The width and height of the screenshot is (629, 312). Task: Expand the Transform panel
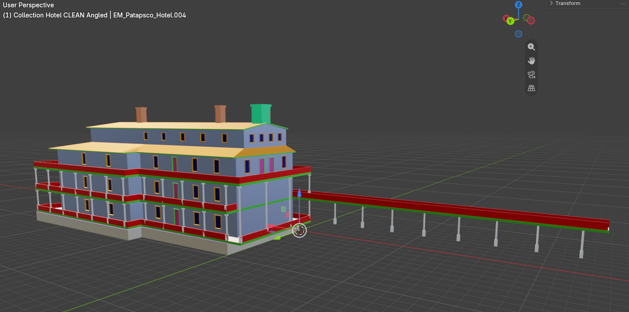[x=551, y=3]
